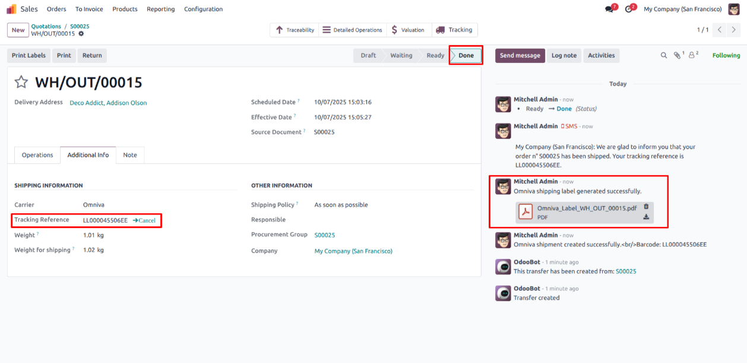747x363 pixels.
Task: Expand the Configuration menu
Action: coord(203,9)
